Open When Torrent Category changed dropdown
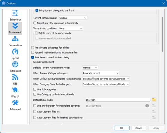This screenshot has height=133, width=167. click(101, 73)
